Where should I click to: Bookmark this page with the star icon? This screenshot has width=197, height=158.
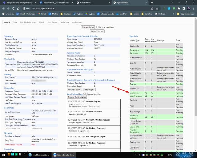pos(157,9)
